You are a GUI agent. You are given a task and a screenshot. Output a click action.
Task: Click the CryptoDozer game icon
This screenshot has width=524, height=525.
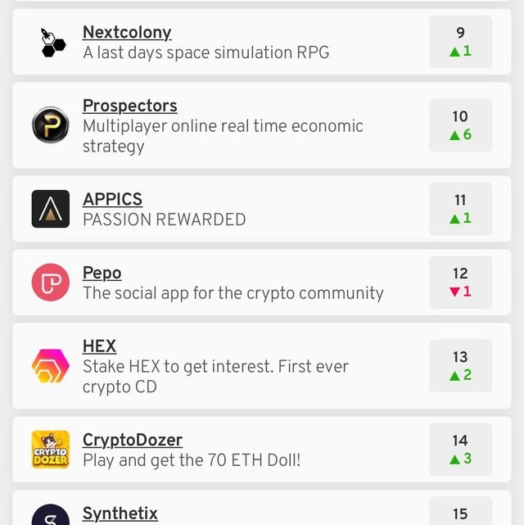pos(51,450)
